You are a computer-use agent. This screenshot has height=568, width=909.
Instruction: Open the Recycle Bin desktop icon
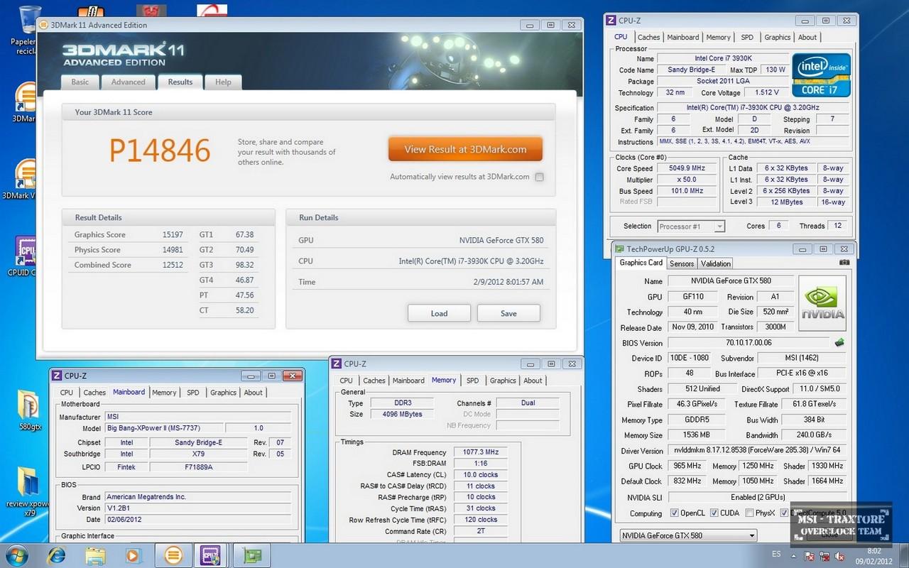click(29, 20)
